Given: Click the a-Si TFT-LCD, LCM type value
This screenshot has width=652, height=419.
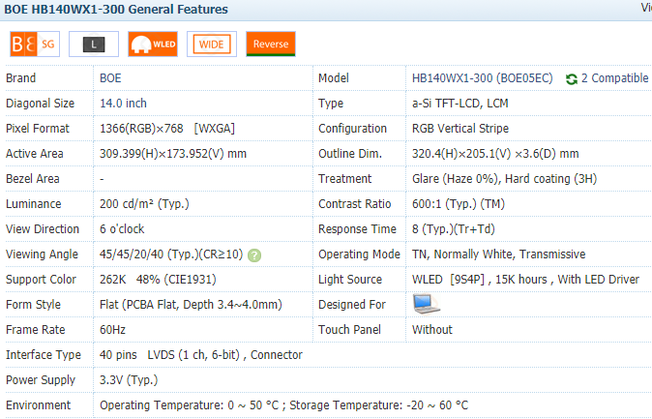Looking at the screenshot, I should 459,104.
